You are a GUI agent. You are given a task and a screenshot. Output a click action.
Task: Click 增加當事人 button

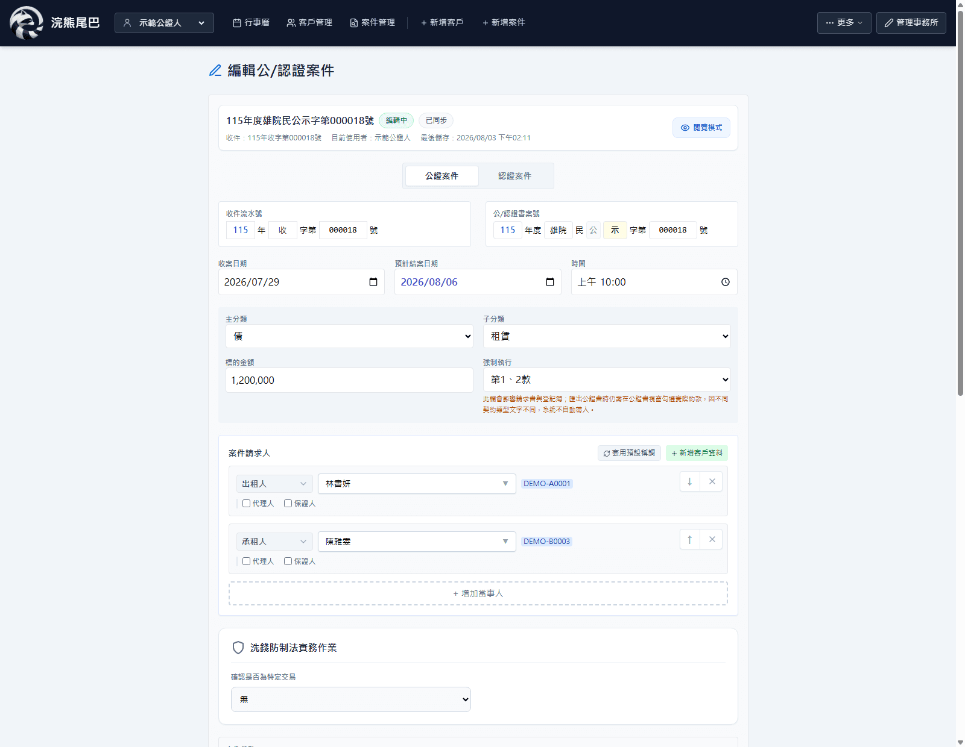478,593
